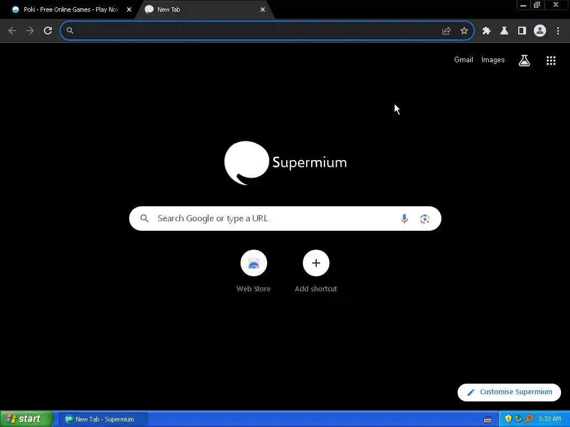Search by image with the Lens icon
The width and height of the screenshot is (570, 427).
coord(425,219)
